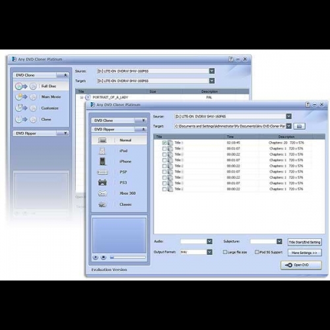Viewport: 330px width, 330px height.
Task: Click the More Settings >> button
Action: point(305,253)
